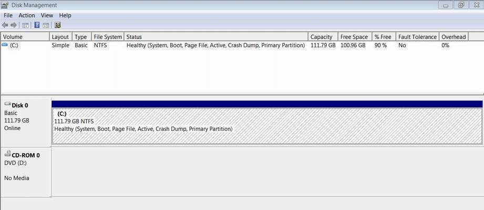Sort by the File System column header
Screen dimensions: 484x210
[108, 37]
